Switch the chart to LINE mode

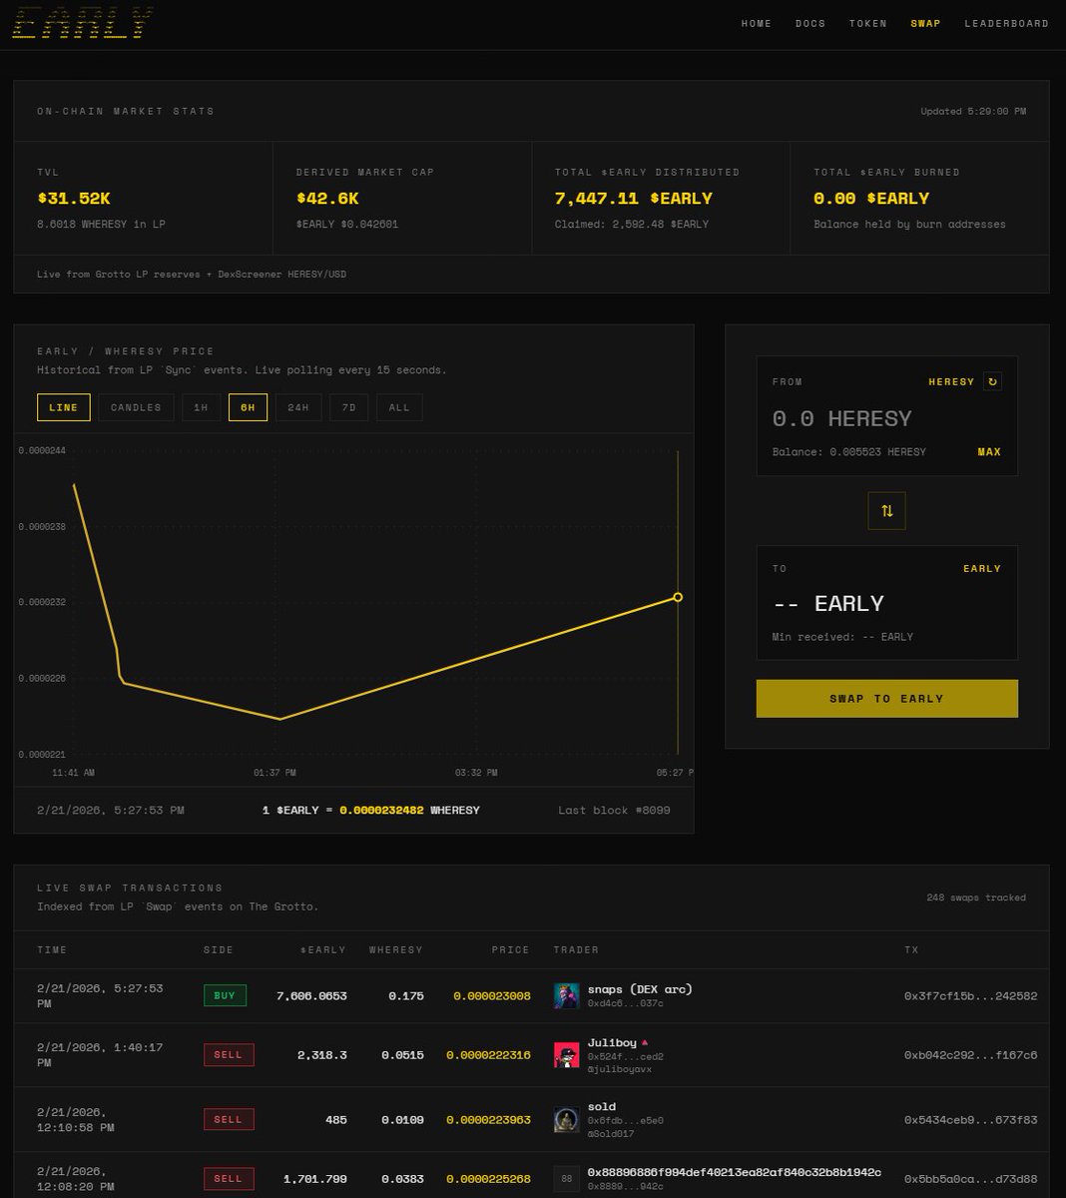(x=63, y=407)
